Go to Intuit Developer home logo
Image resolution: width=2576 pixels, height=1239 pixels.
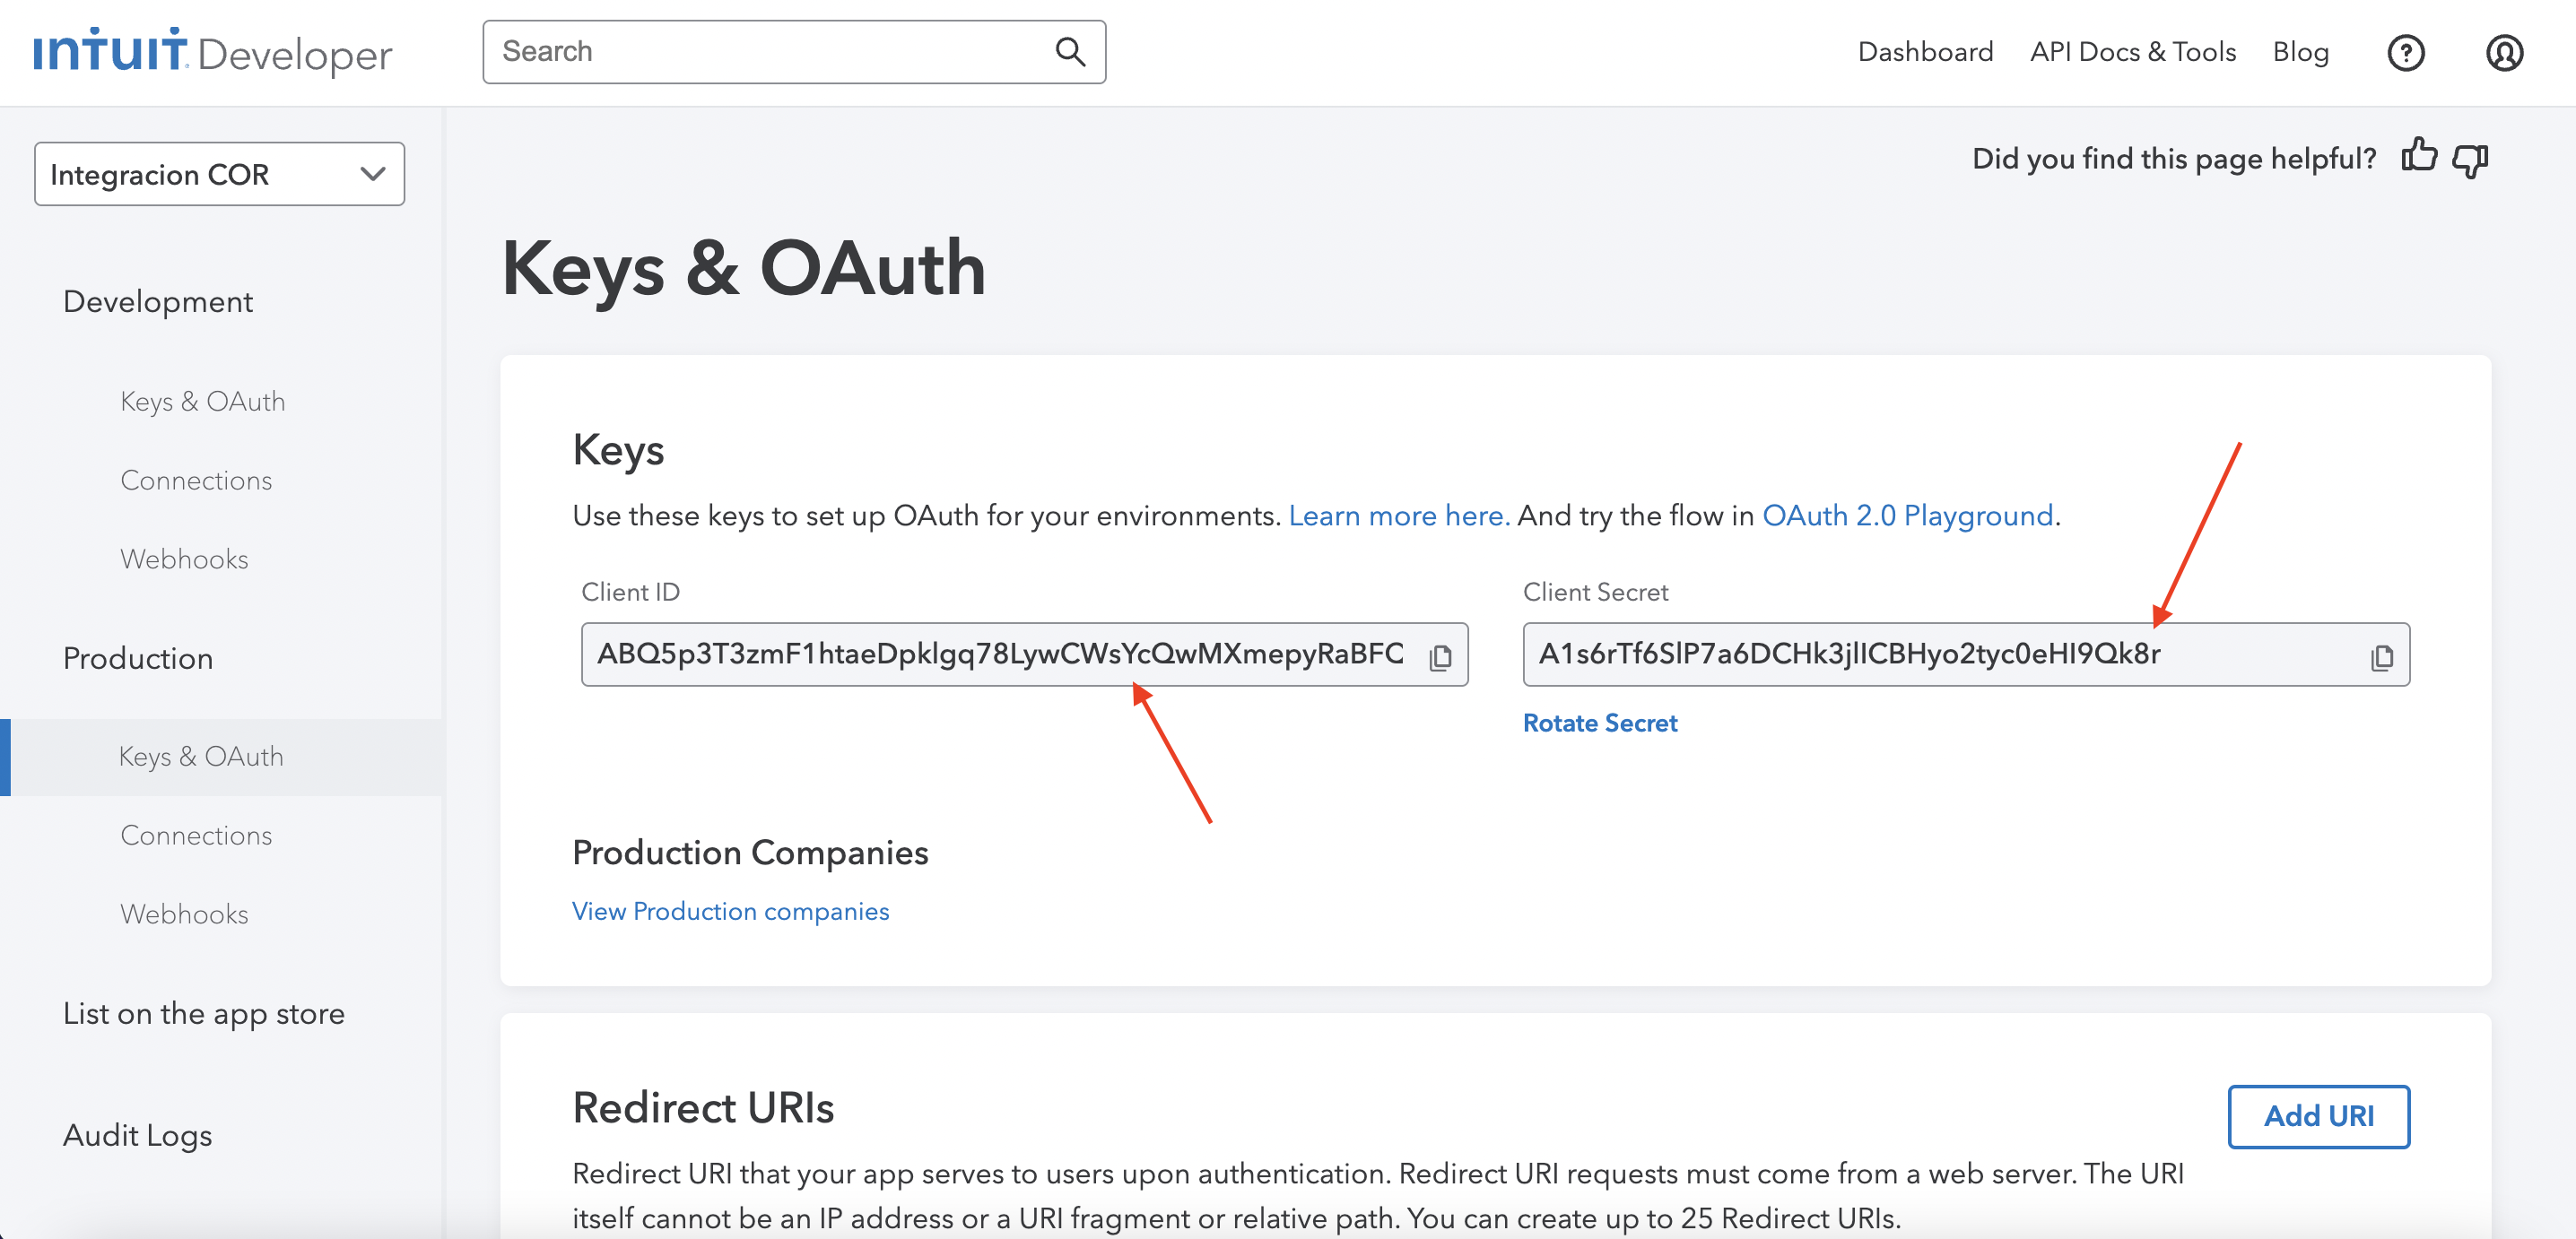(212, 52)
